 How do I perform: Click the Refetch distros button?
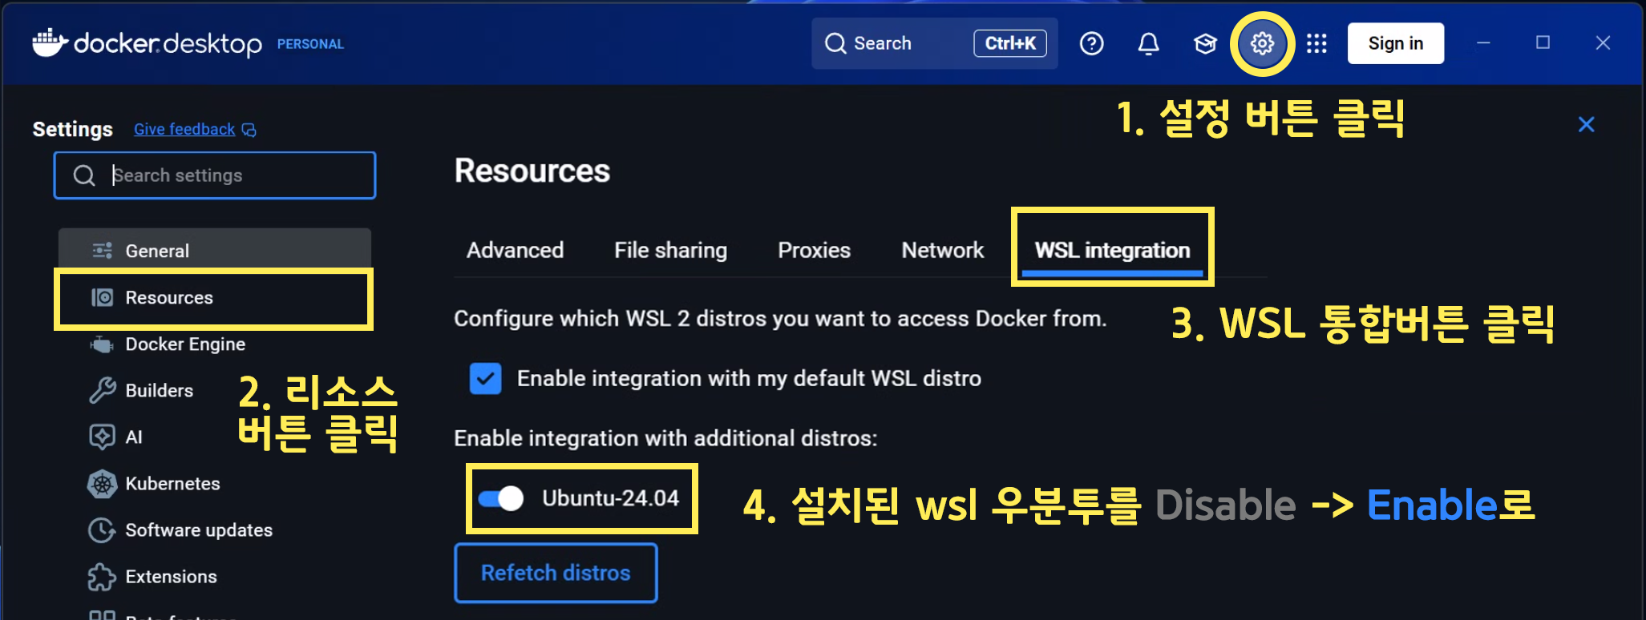pos(556,573)
